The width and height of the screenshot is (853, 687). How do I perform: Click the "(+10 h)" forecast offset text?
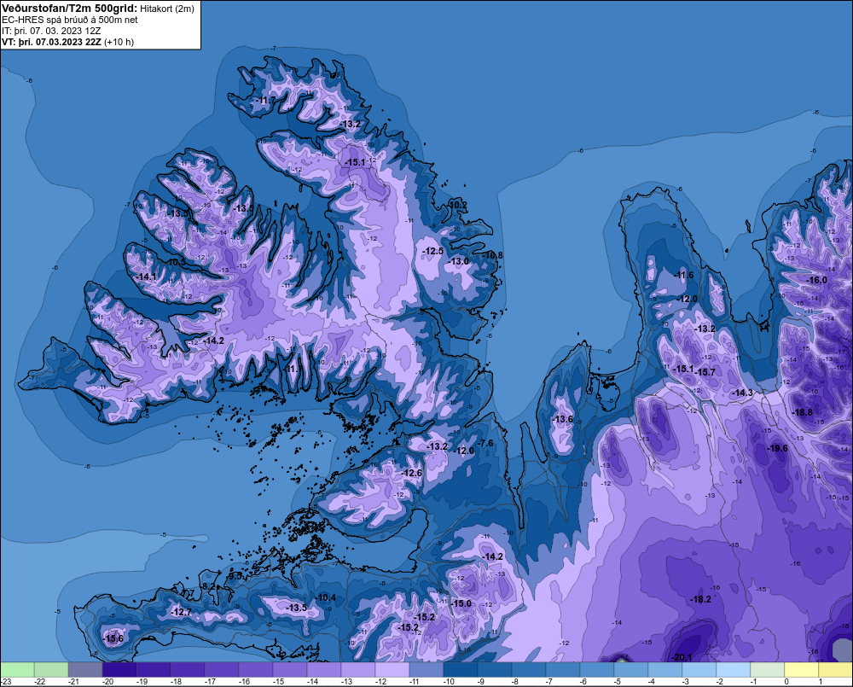(119, 42)
